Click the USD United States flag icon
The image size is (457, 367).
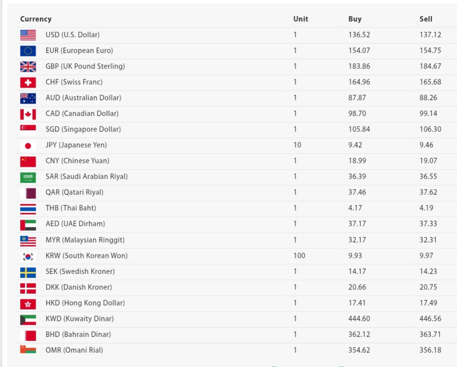coord(28,35)
